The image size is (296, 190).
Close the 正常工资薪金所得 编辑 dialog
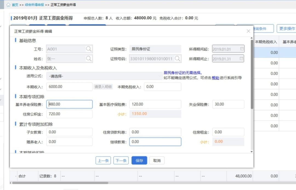[248, 31]
